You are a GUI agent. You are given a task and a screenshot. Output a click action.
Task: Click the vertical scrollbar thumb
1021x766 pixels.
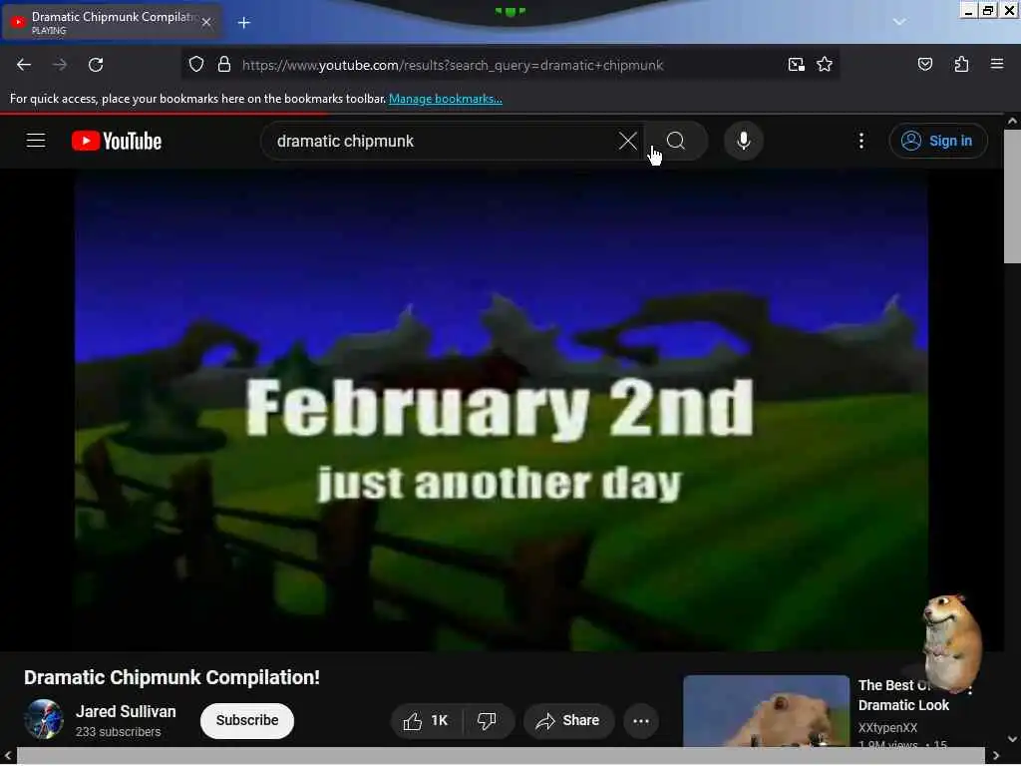pos(1012,195)
